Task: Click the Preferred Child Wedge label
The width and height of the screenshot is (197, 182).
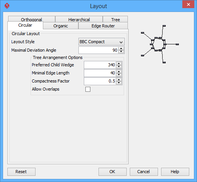Action: pos(53,65)
